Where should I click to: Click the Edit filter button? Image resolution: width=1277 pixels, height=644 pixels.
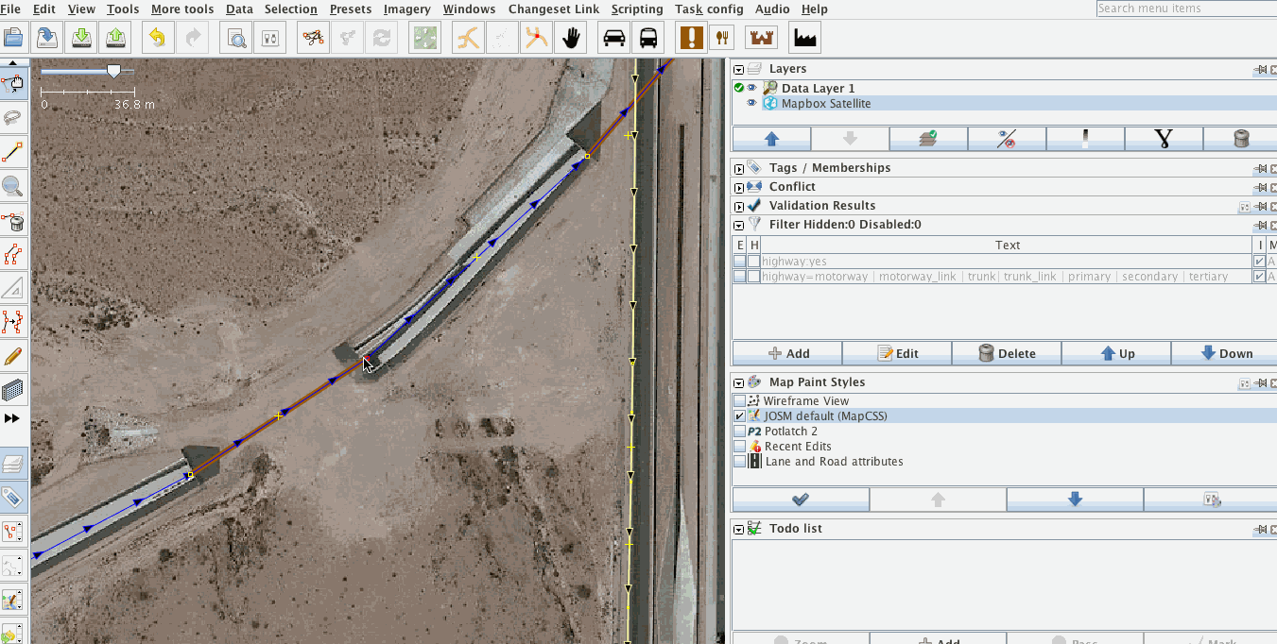point(896,352)
